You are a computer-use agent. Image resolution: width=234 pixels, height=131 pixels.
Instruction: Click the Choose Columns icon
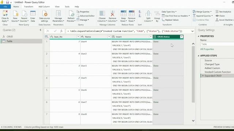click(102, 13)
